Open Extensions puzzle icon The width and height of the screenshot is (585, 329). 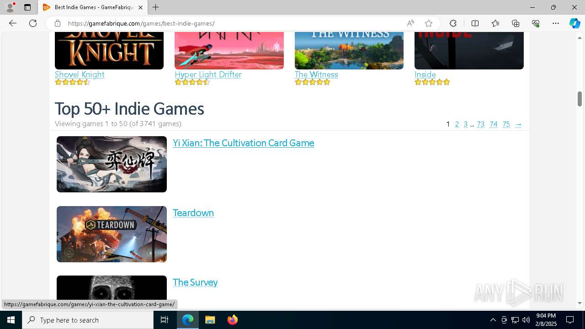tap(453, 23)
